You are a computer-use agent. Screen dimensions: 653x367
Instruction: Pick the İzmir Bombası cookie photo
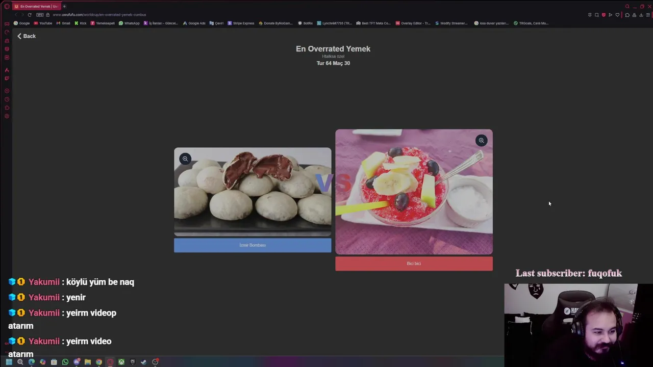pos(253,192)
